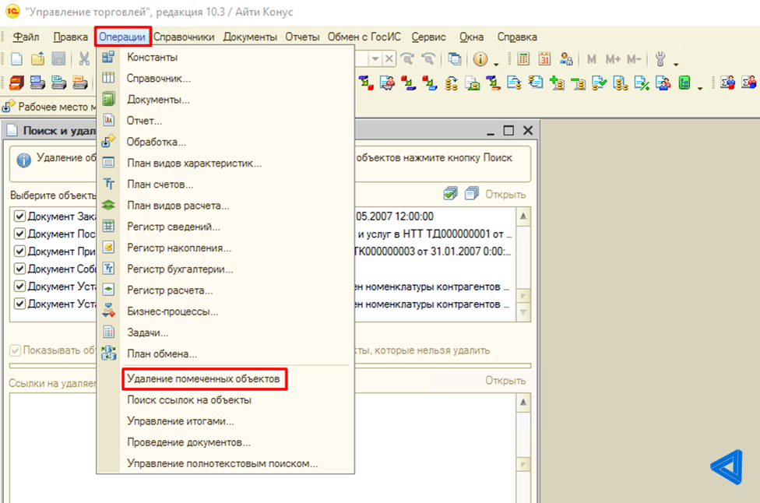Click the Check all icon above list
Screen dimensions: 760x503
tap(450, 194)
